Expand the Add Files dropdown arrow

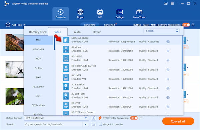pyautogui.click(x=24, y=25)
